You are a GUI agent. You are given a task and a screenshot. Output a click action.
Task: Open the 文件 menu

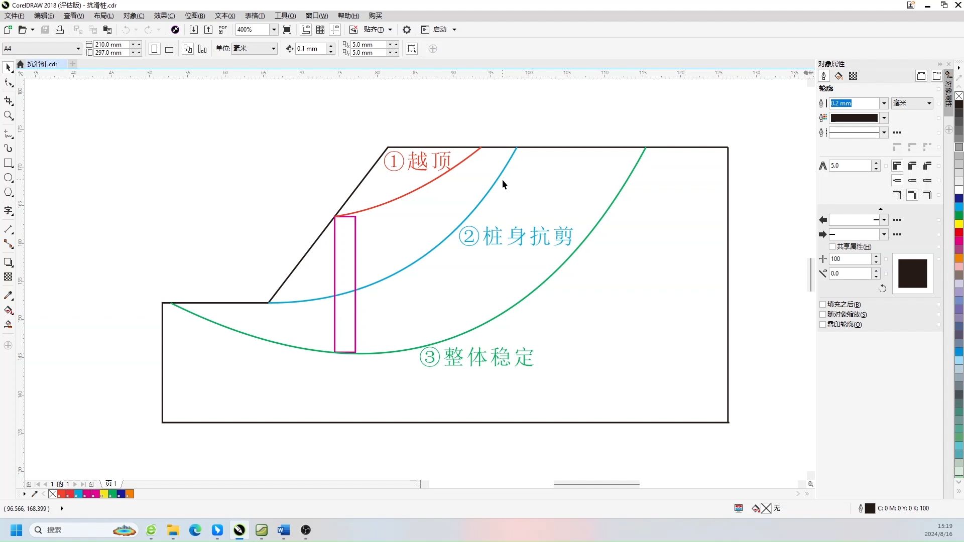(14, 16)
